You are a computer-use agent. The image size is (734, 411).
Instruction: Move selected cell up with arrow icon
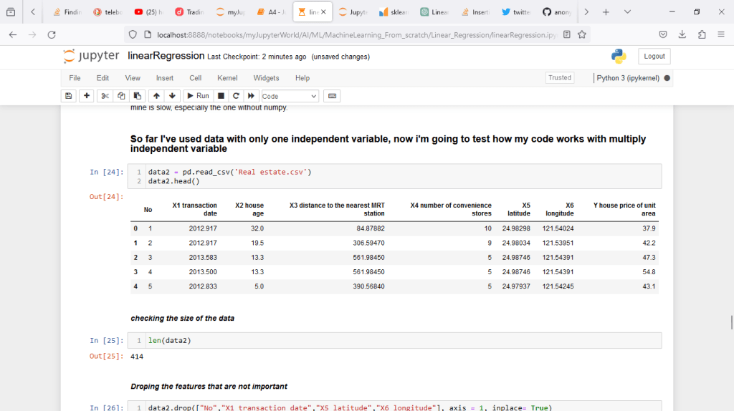point(156,96)
